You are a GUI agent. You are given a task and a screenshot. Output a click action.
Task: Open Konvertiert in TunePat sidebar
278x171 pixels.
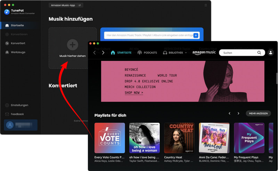(x=18, y=43)
